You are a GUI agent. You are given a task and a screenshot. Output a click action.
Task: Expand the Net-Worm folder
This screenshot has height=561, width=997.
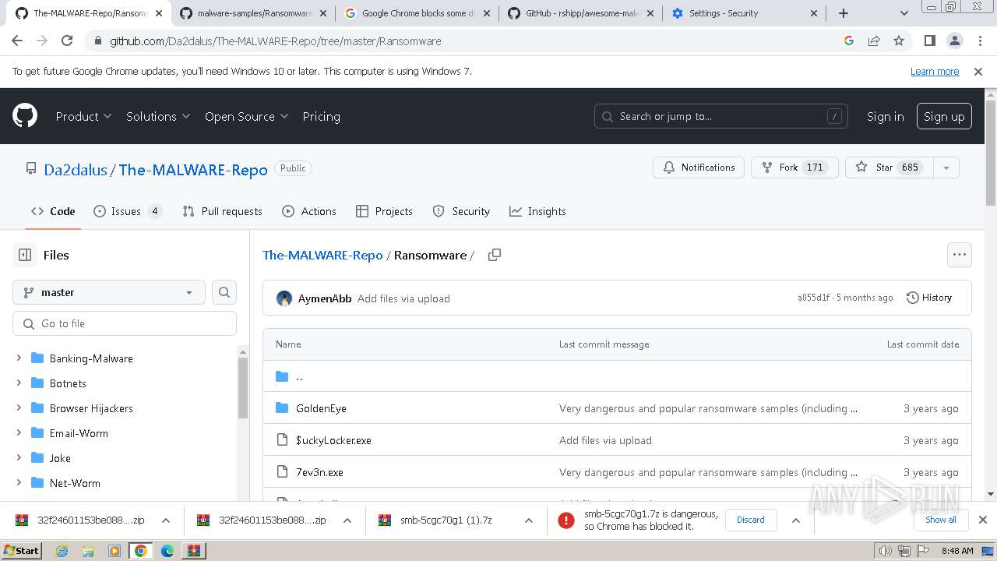tap(19, 483)
